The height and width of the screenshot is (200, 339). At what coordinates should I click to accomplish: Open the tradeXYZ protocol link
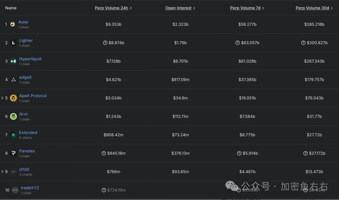(x=30, y=188)
